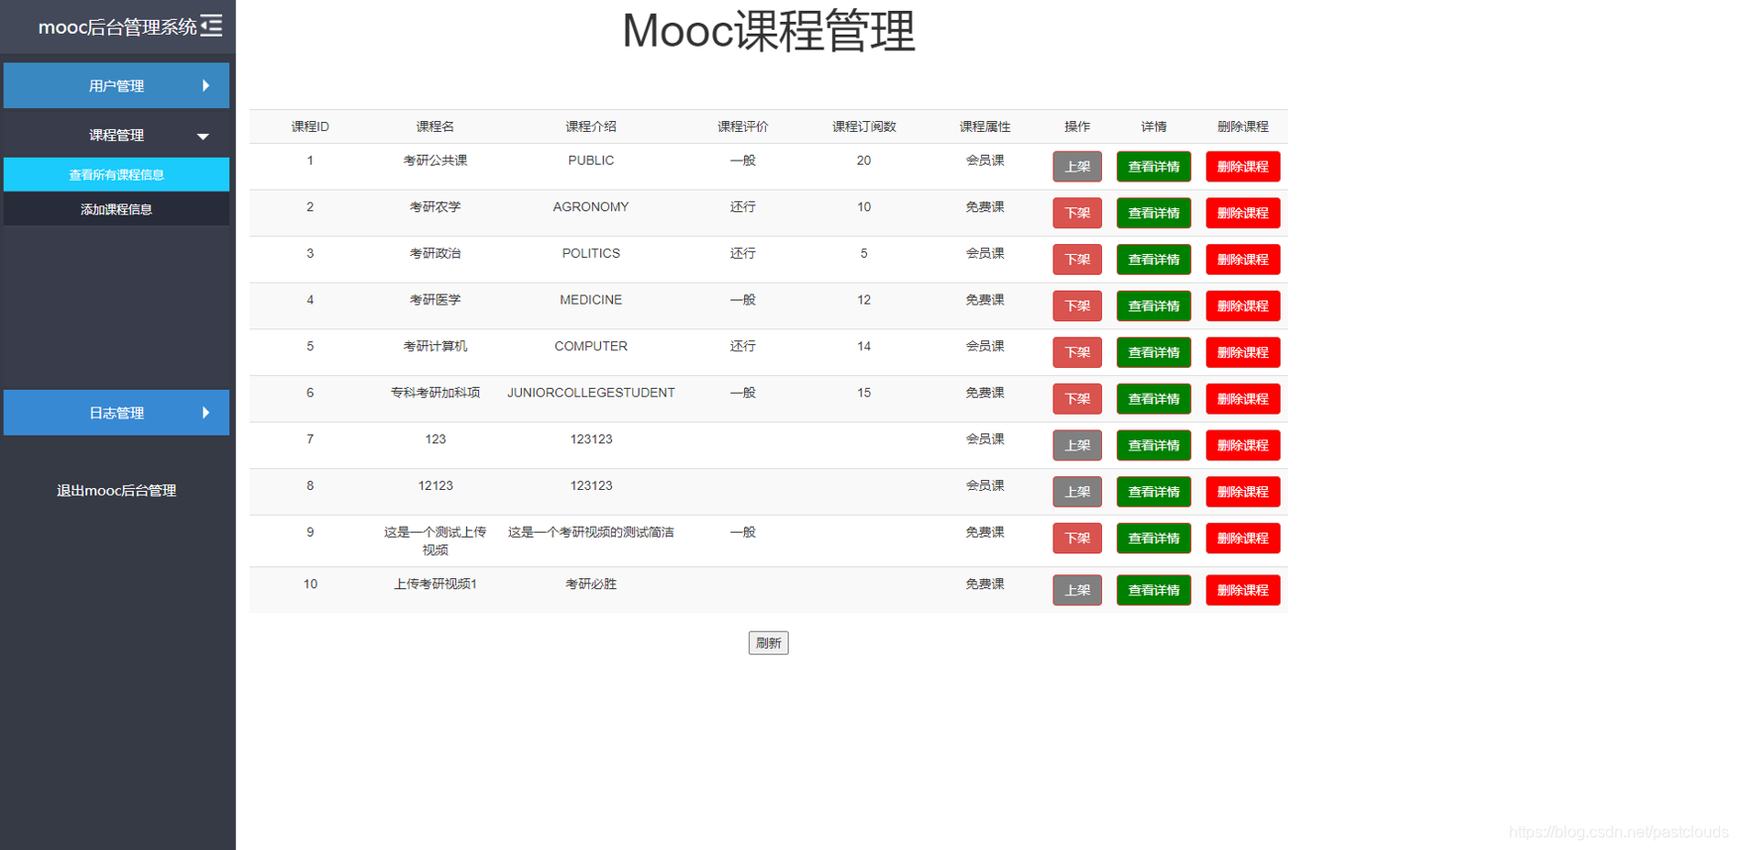View details of 考研农学 course
The height and width of the screenshot is (850, 1738).
pos(1154,213)
